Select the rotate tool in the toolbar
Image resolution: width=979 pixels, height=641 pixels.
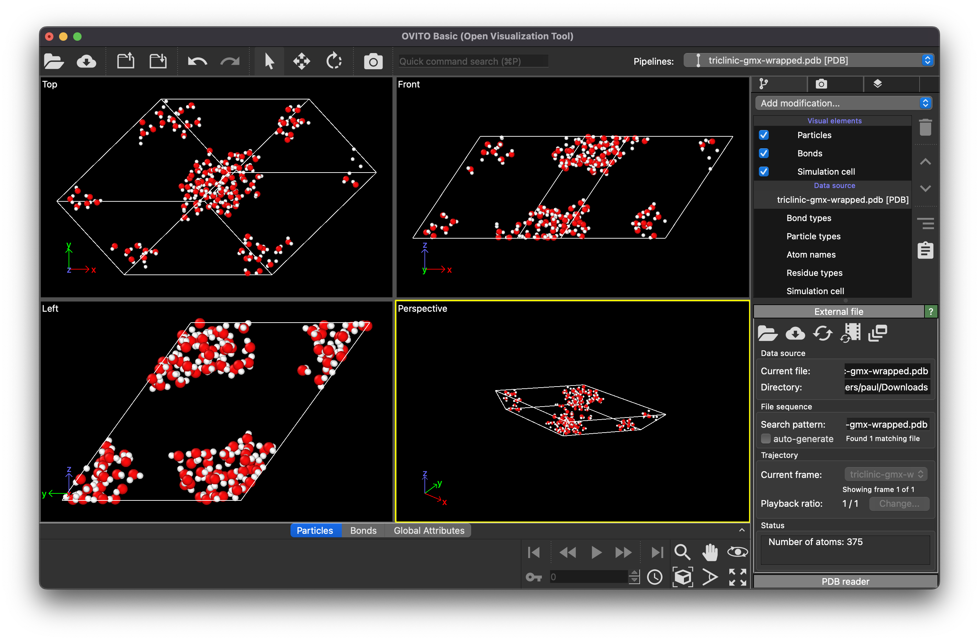334,61
